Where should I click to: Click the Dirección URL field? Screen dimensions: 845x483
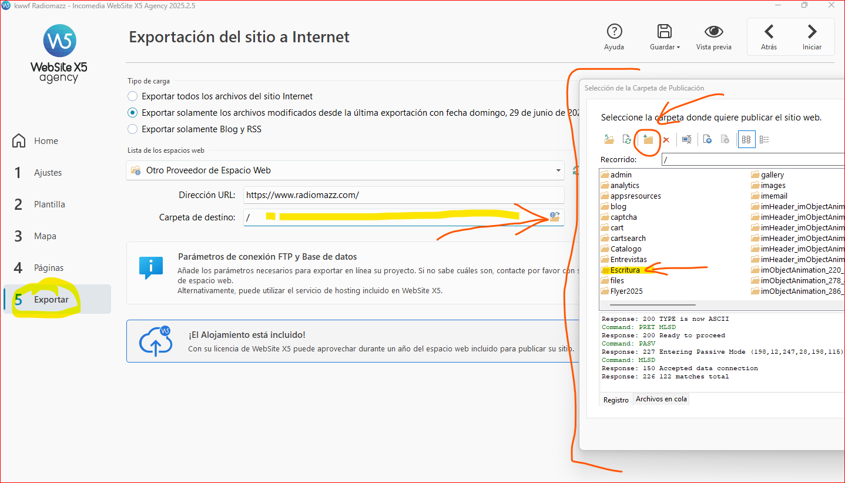pyautogui.click(x=404, y=195)
